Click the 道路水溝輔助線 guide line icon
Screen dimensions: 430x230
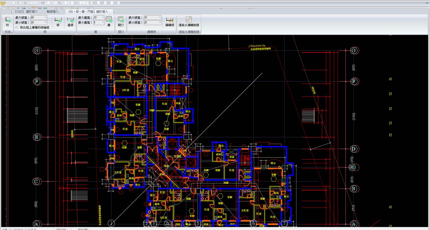(189, 20)
